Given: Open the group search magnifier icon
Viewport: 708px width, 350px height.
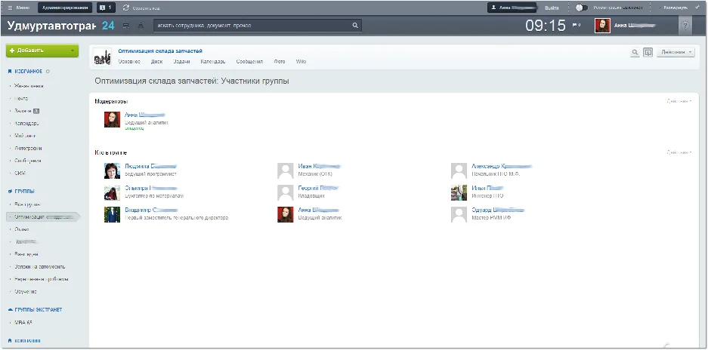Looking at the screenshot, I should coord(635,53).
